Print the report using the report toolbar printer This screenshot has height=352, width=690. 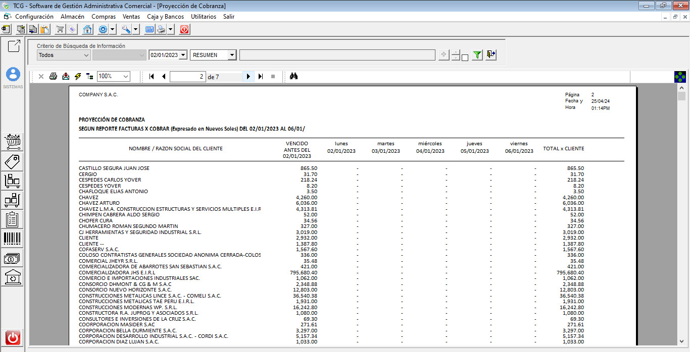point(53,77)
